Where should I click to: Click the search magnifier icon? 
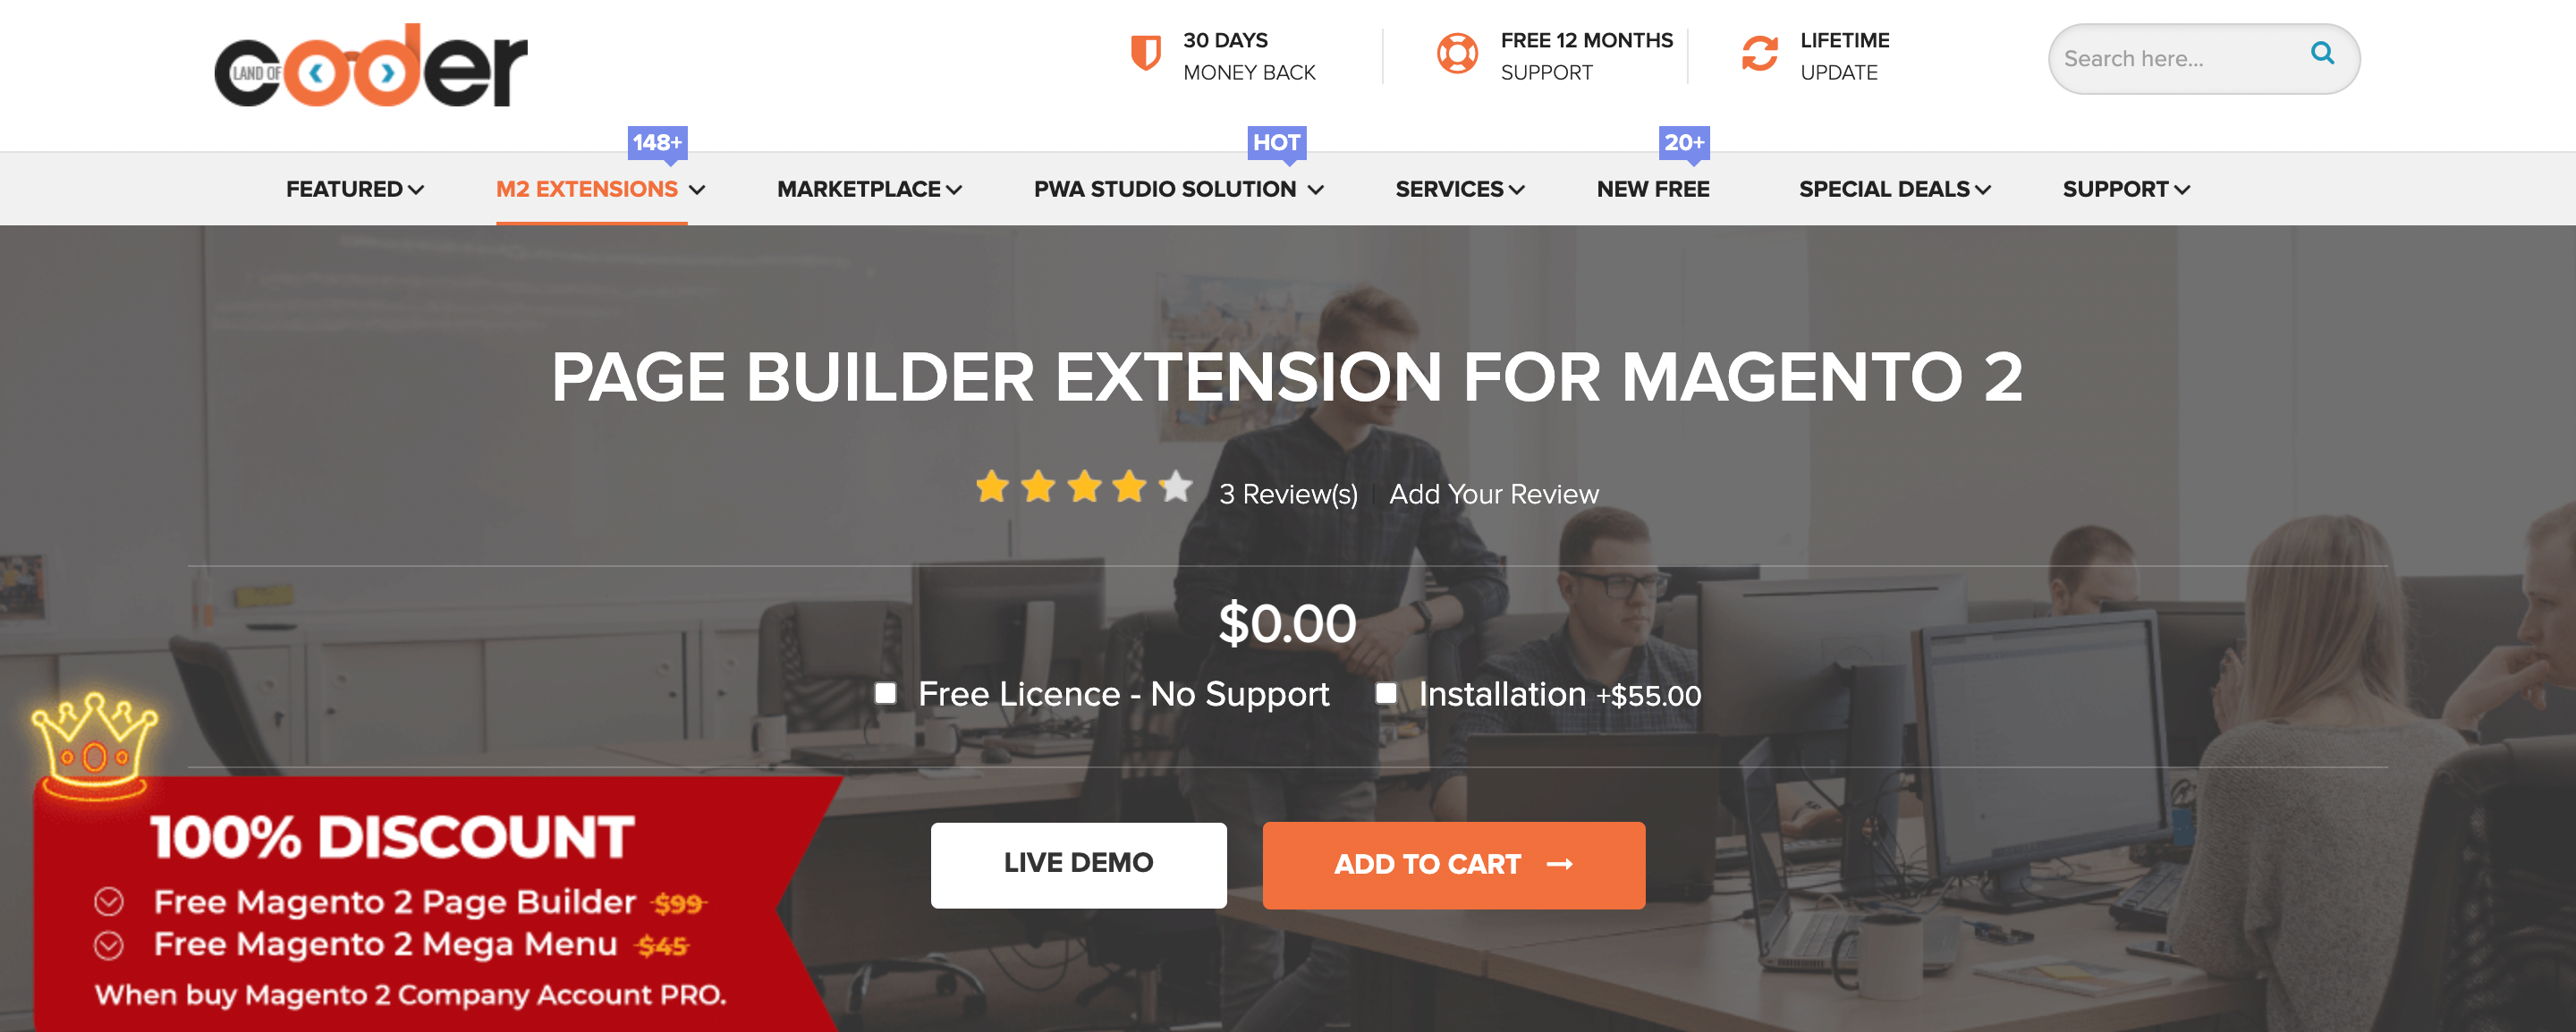coord(2323,55)
